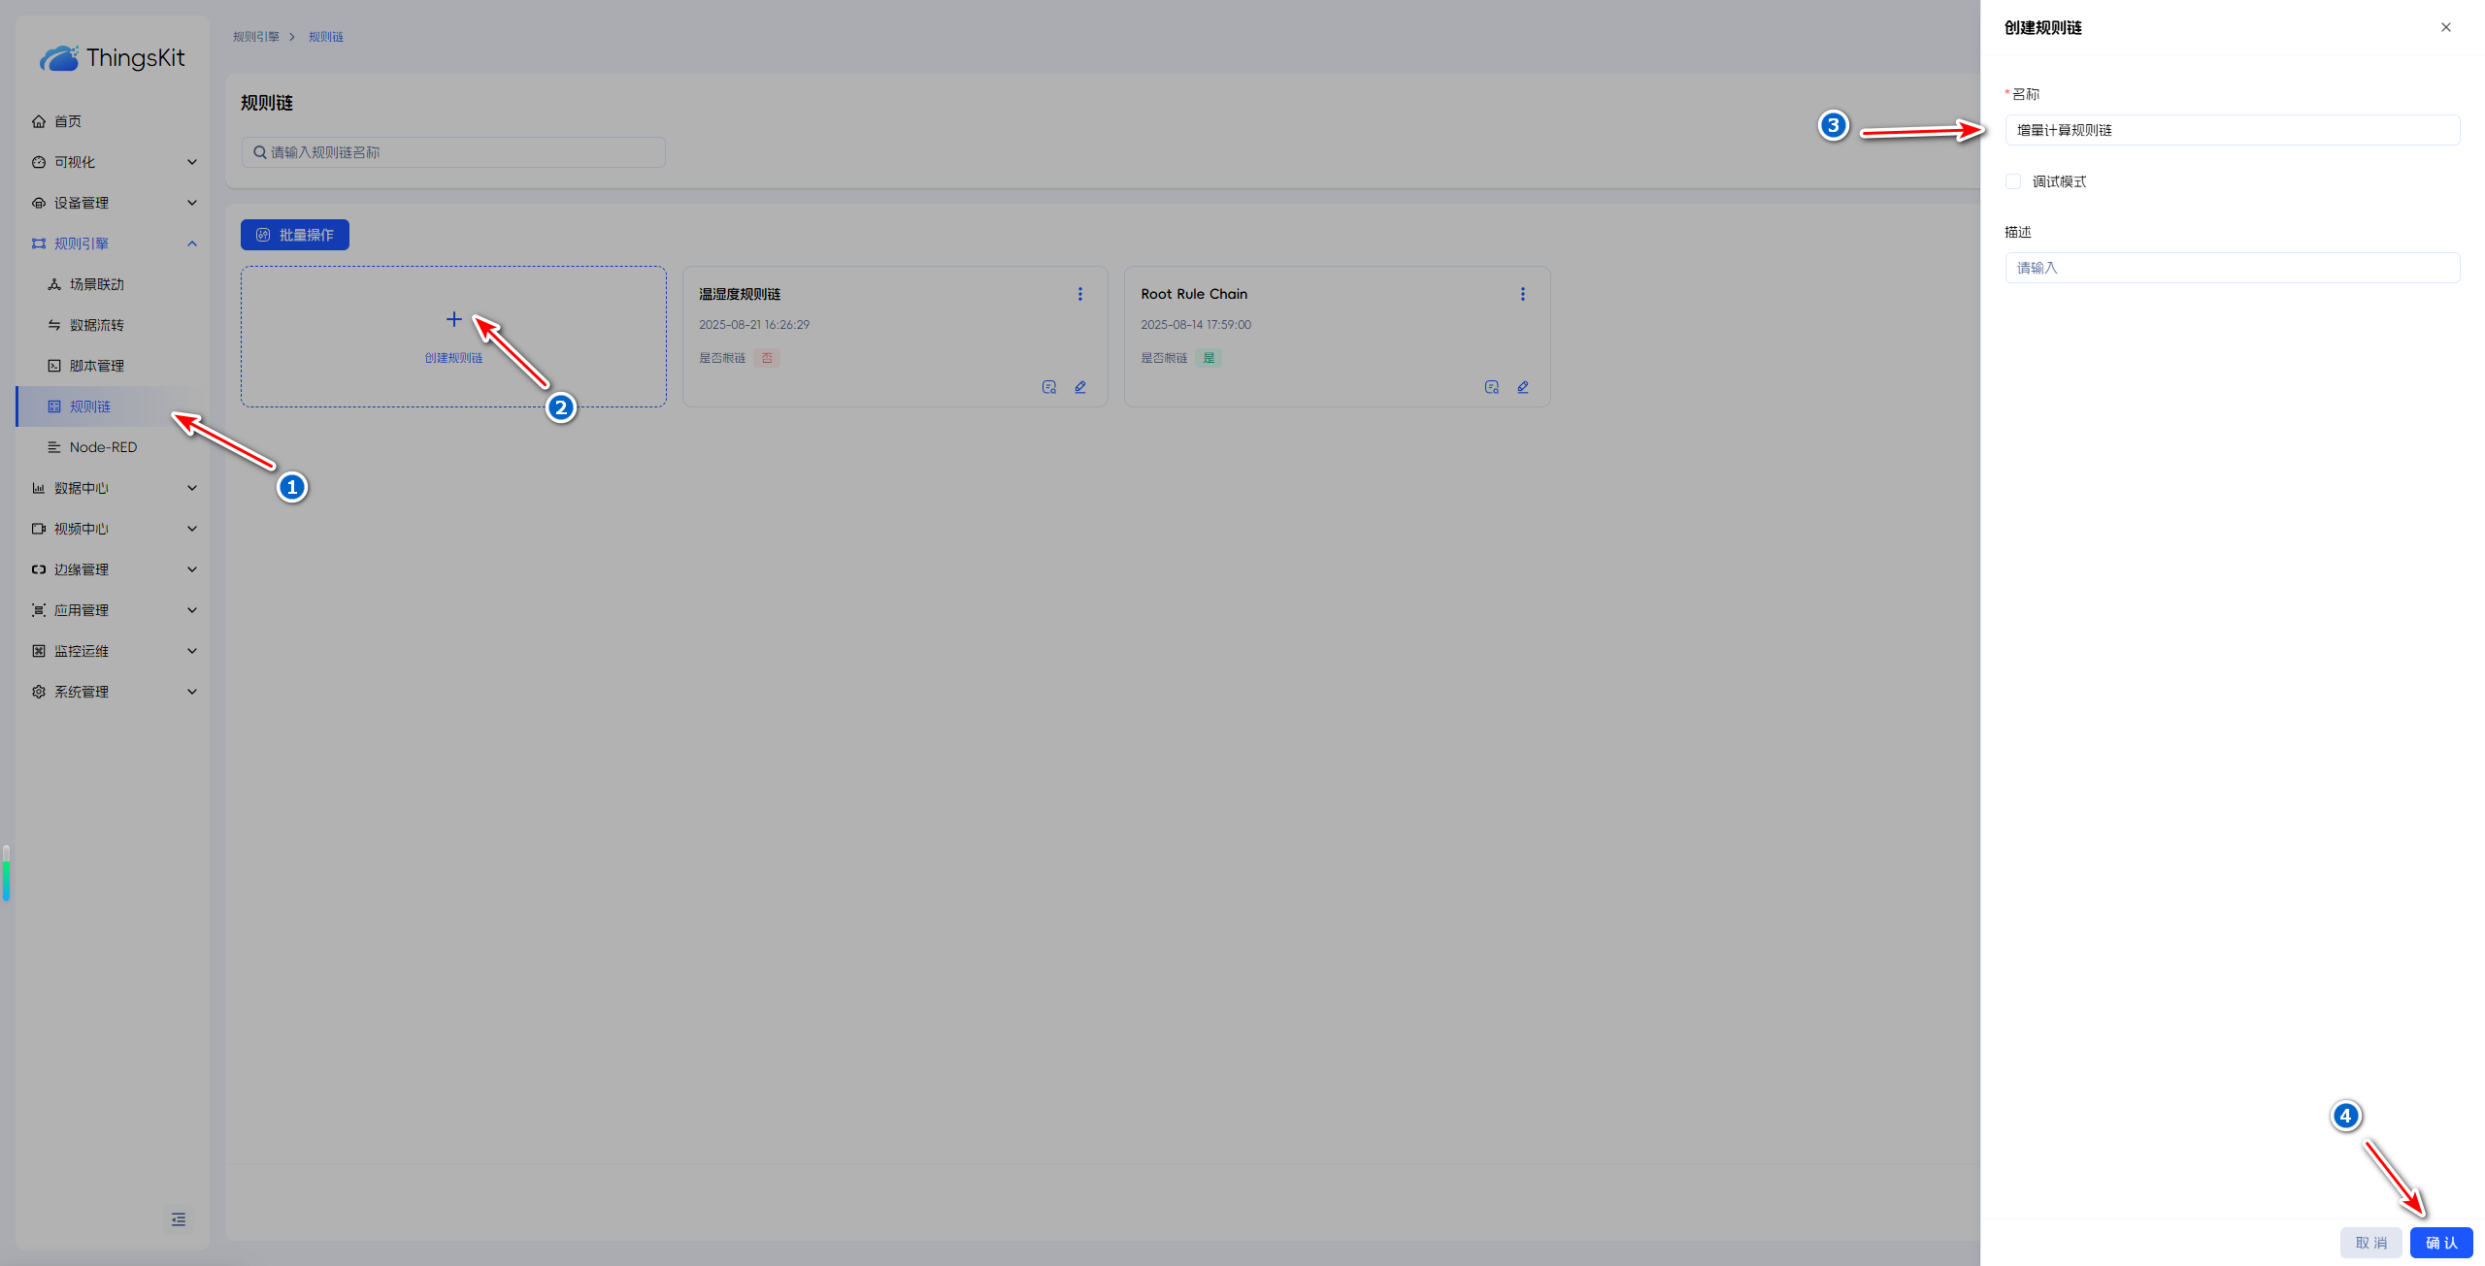Click the ThingsKit logo
This screenshot has width=2485, height=1266.
click(x=113, y=58)
